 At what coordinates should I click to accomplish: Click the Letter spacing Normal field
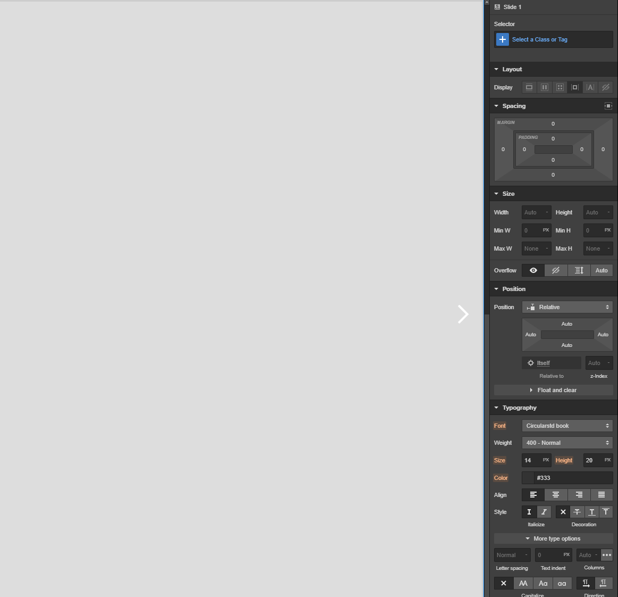512,555
